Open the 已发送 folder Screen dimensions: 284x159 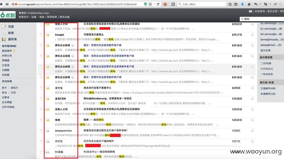click(6, 65)
